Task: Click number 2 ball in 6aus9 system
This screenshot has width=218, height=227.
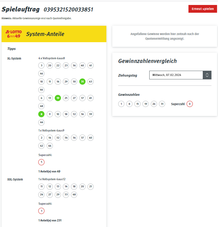Action: 41,138
